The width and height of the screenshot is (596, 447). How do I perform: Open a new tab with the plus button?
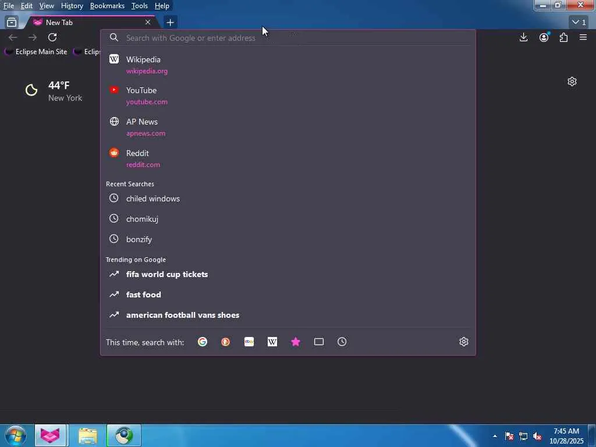pyautogui.click(x=171, y=23)
